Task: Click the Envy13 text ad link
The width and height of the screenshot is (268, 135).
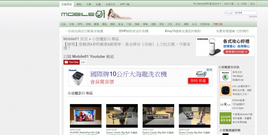Action: 183,31
